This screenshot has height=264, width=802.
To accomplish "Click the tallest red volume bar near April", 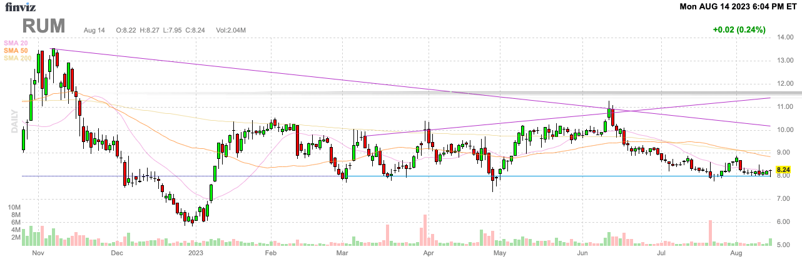I will click(425, 230).
